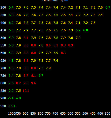The height and width of the screenshot is (118, 111).
Task: Select the red 8.7 value in row 750
Action: pos(26,76)
